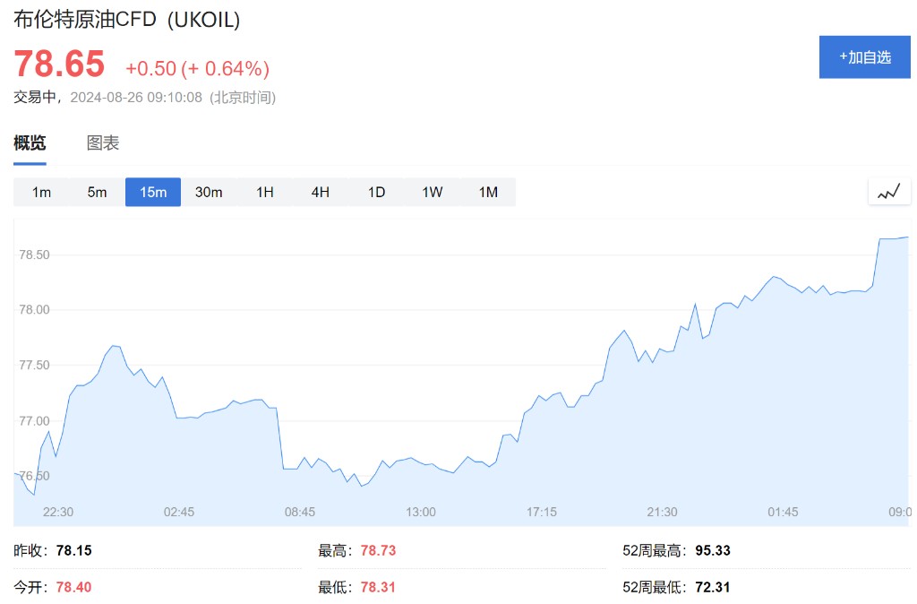Choose the 1D chart interval
917x604 pixels.
[x=376, y=192]
